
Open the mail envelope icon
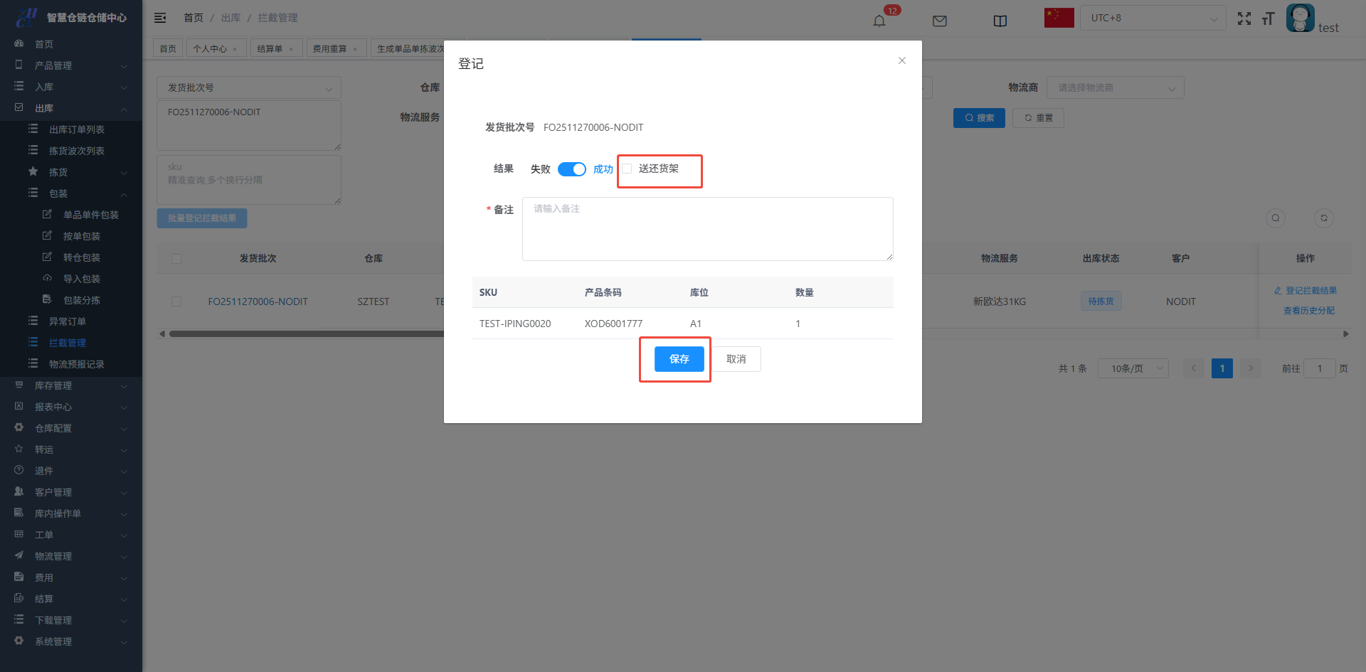(x=939, y=21)
